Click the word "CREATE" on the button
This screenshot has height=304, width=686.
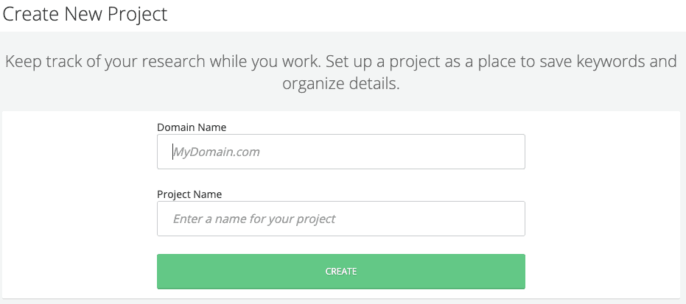[341, 272]
